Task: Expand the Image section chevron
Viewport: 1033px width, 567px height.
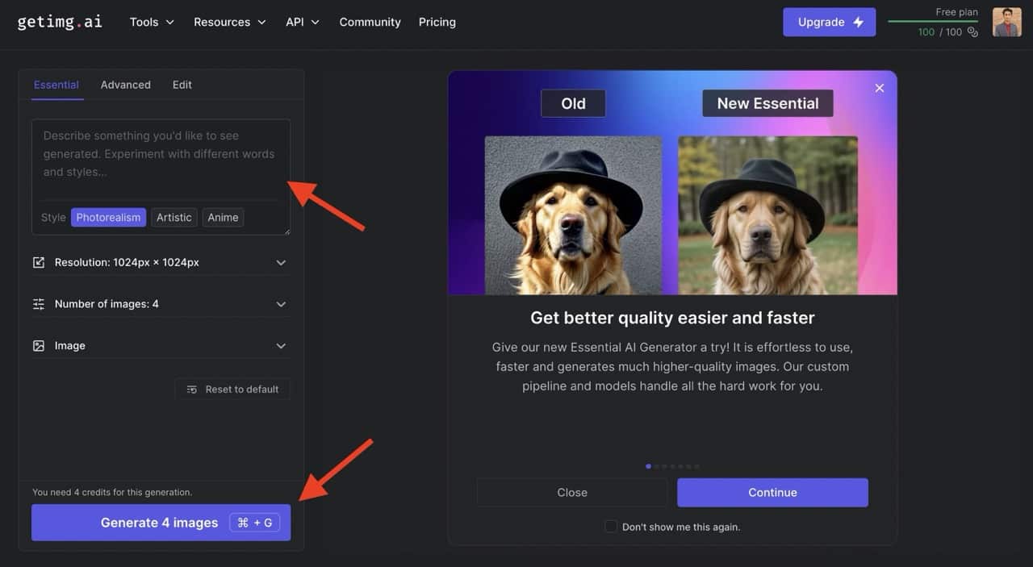Action: click(x=281, y=345)
